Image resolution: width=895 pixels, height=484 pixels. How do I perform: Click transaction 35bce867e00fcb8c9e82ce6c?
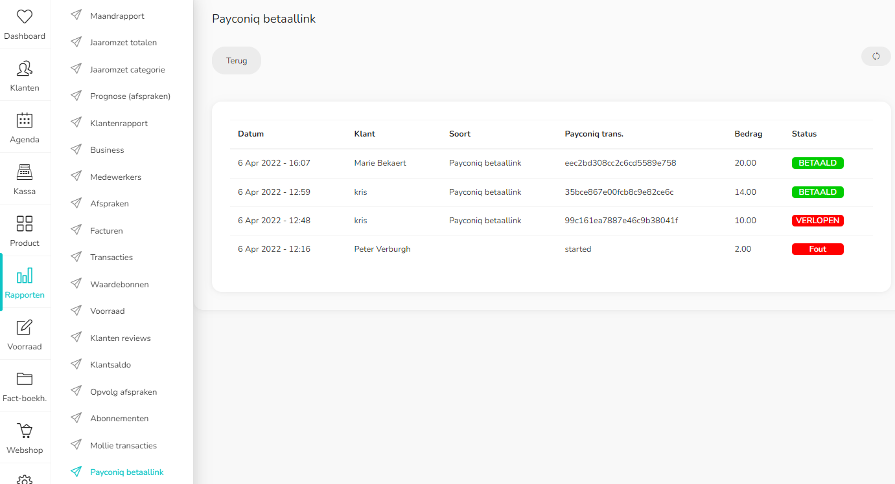click(619, 192)
